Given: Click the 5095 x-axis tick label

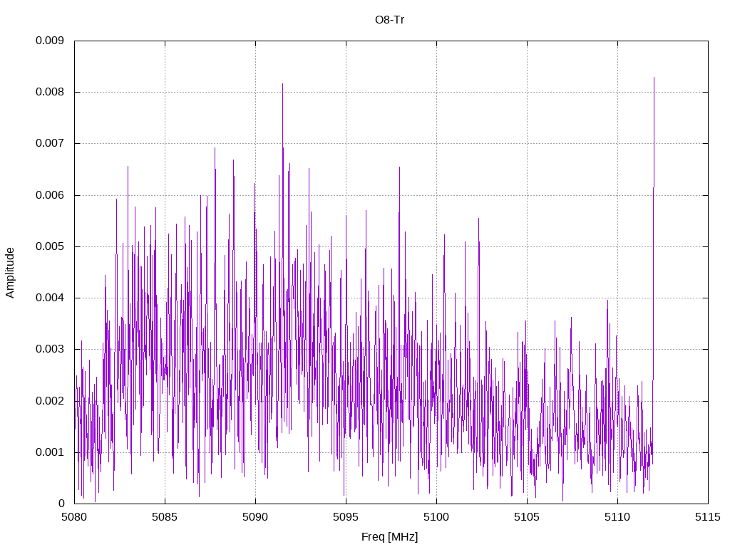Looking at the screenshot, I should pos(346,517).
